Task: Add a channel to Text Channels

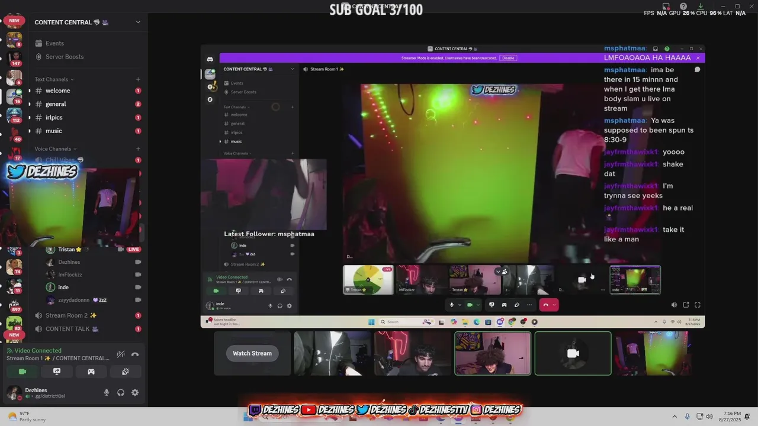Action: [138, 79]
